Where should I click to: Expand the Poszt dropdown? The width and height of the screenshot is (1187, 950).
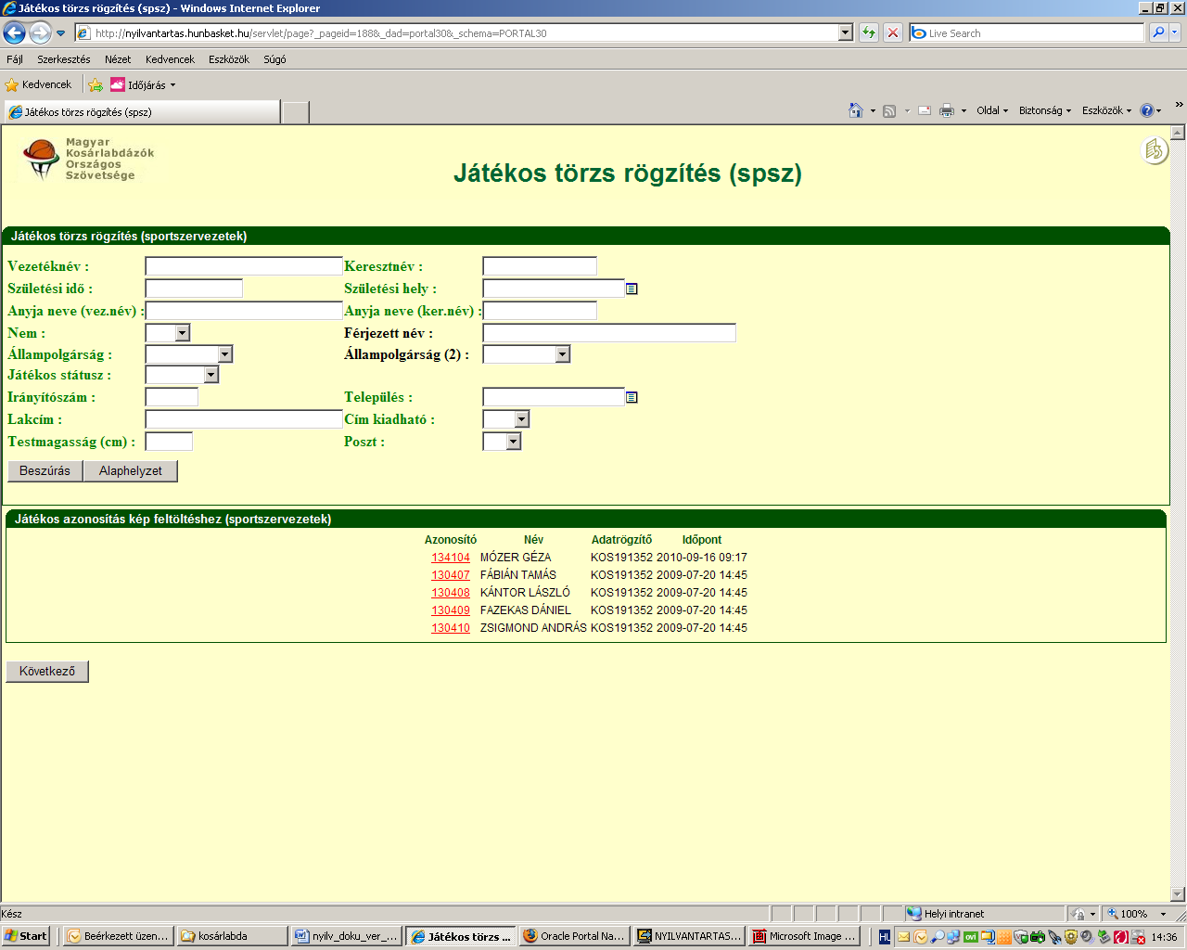point(514,442)
